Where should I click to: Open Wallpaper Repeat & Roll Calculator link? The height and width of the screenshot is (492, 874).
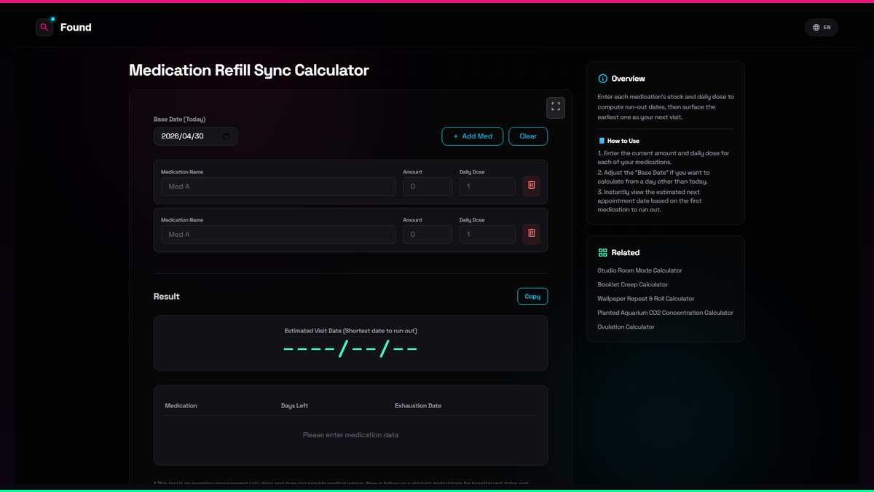coord(646,299)
